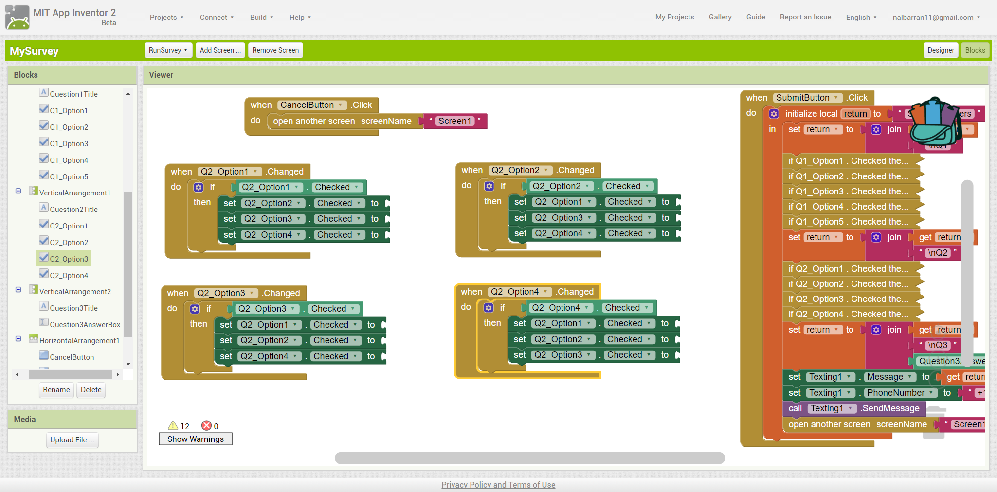Screen dimensions: 997x492
Task: Click Delete component button
Action: pyautogui.click(x=91, y=390)
